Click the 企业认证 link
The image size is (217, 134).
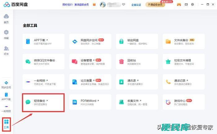coord(136,5)
